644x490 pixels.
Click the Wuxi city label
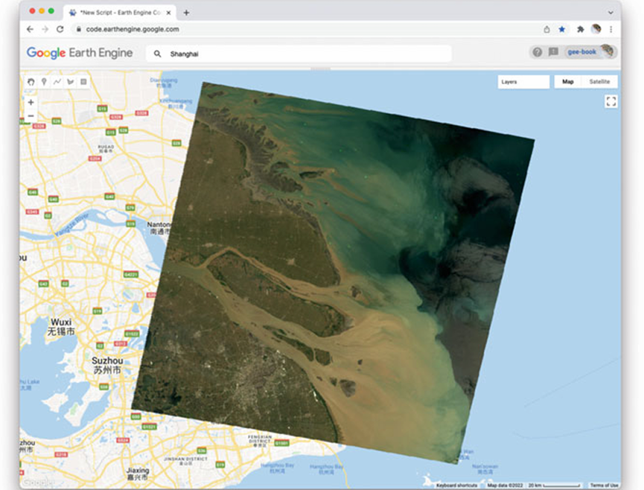(x=61, y=326)
